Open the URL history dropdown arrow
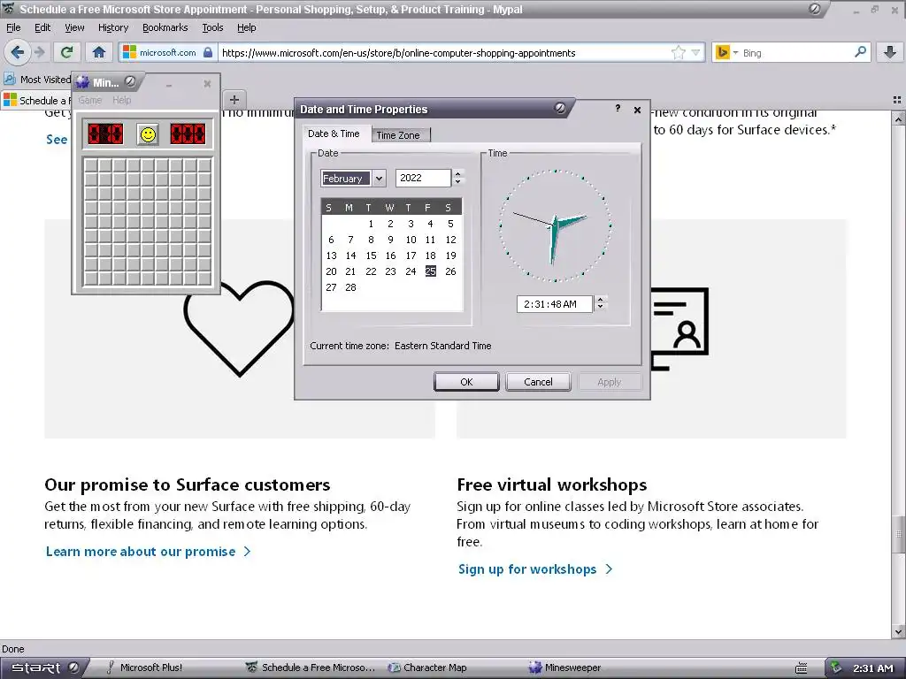906x679 pixels. click(x=695, y=52)
